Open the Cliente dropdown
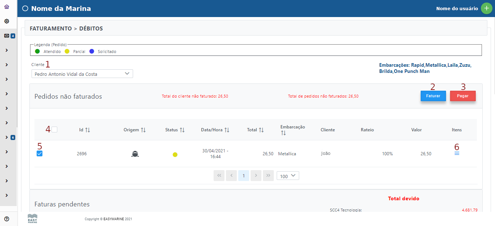495x226 pixels. (82, 74)
